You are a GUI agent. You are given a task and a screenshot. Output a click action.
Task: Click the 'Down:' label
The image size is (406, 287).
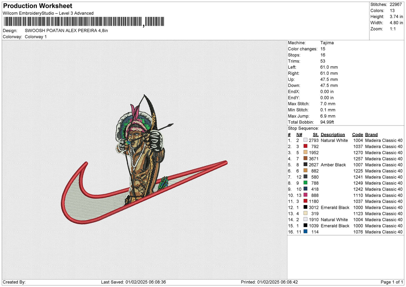(294, 86)
